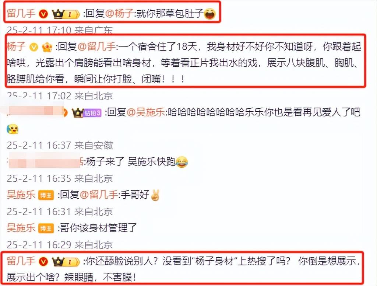Click the crown badge in bottom 留几手 comment
Image resolution: width=377 pixels, height=286 pixels.
pos(66,262)
